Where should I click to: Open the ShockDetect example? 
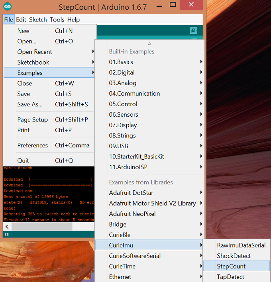[x=236, y=256]
